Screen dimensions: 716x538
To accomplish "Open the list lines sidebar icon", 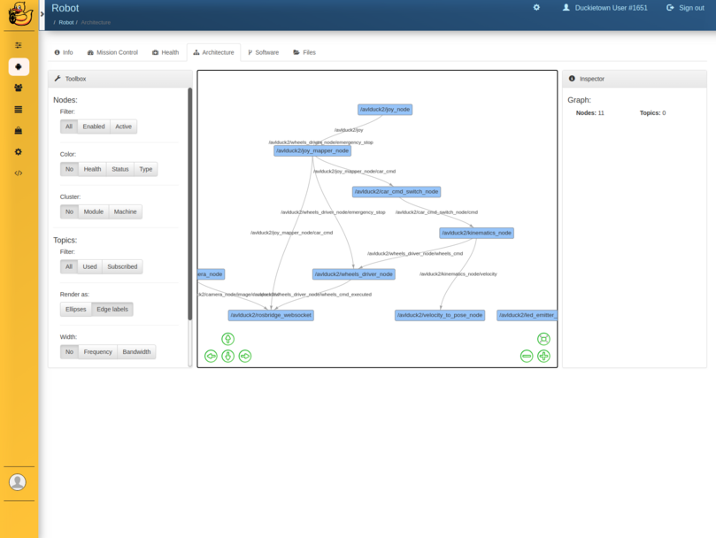I will click(x=19, y=110).
